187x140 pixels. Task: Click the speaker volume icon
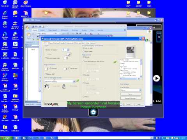[159, 37]
